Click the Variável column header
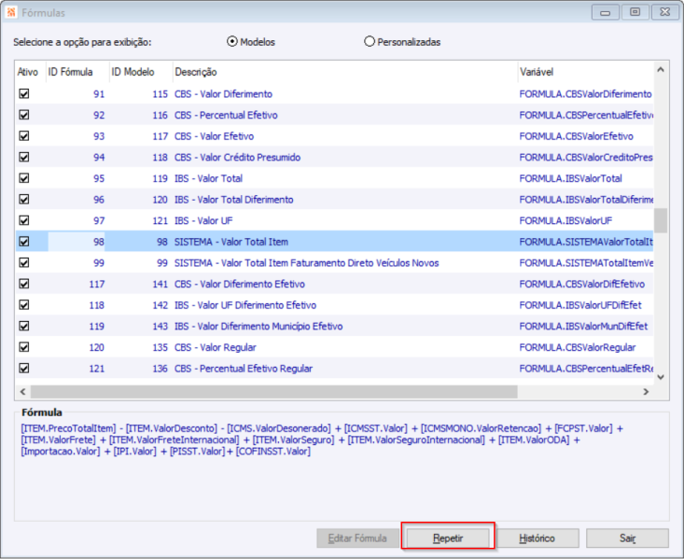The width and height of the screenshot is (684, 559). (x=585, y=72)
